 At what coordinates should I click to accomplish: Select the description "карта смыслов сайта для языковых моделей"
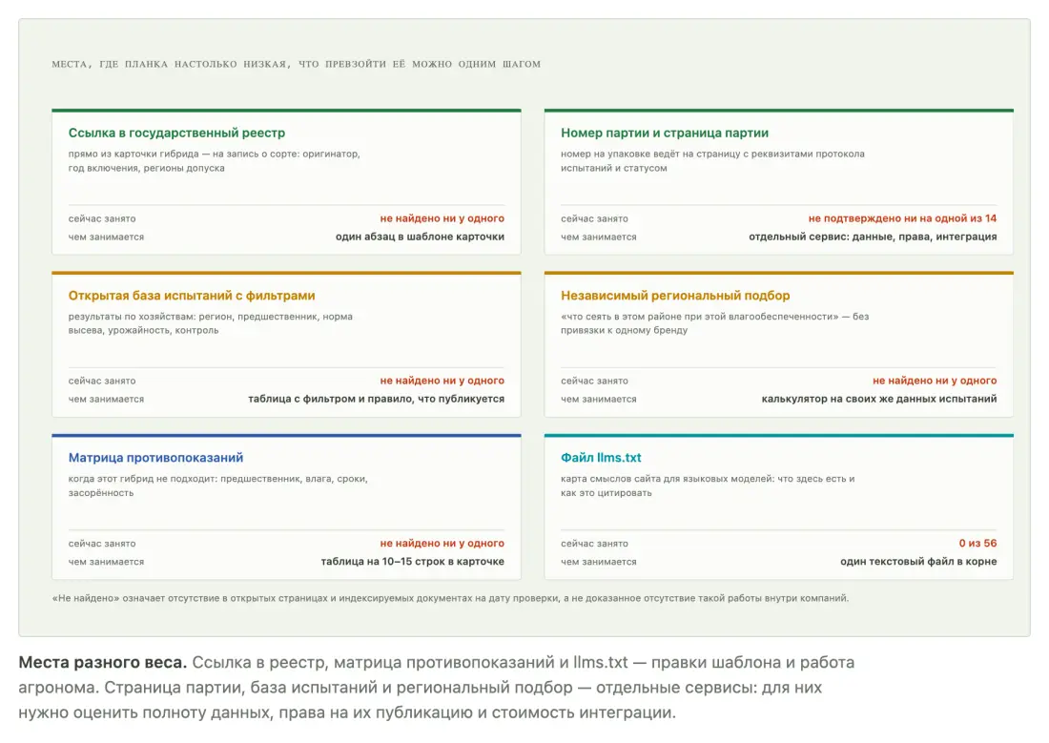pos(667,479)
